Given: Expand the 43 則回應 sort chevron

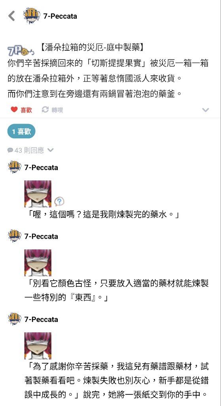Looking at the screenshot, I should pos(51,150).
